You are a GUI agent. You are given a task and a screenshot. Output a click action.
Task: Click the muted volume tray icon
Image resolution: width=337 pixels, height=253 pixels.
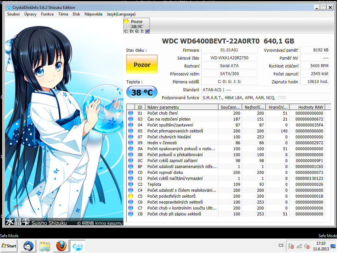[x=307, y=246]
